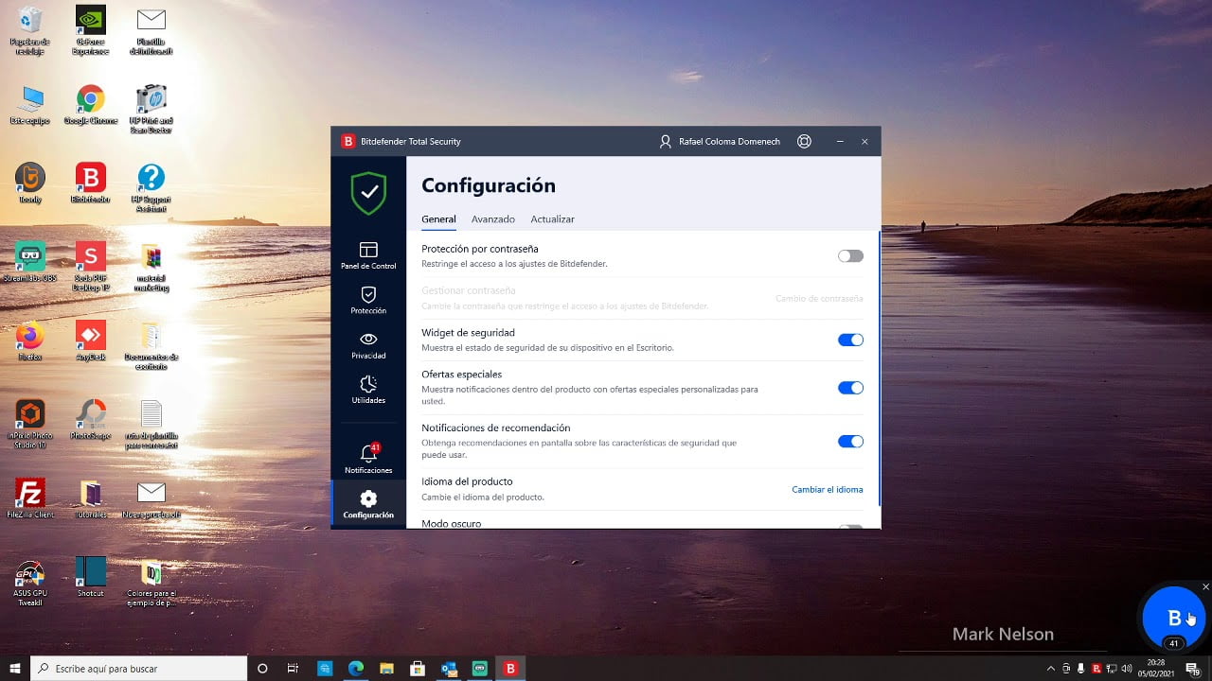Click the taskbar clock showing 20:28
The image size is (1212, 681).
pyautogui.click(x=1156, y=669)
